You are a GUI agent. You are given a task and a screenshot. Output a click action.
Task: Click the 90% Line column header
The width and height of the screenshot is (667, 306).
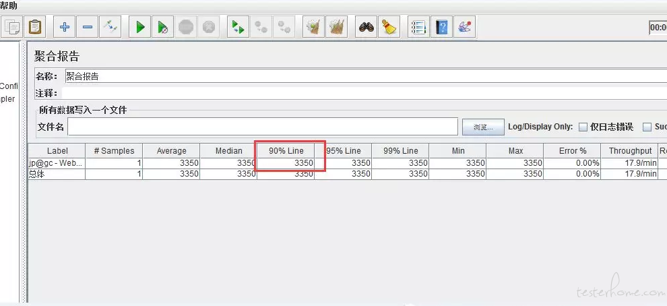286,151
